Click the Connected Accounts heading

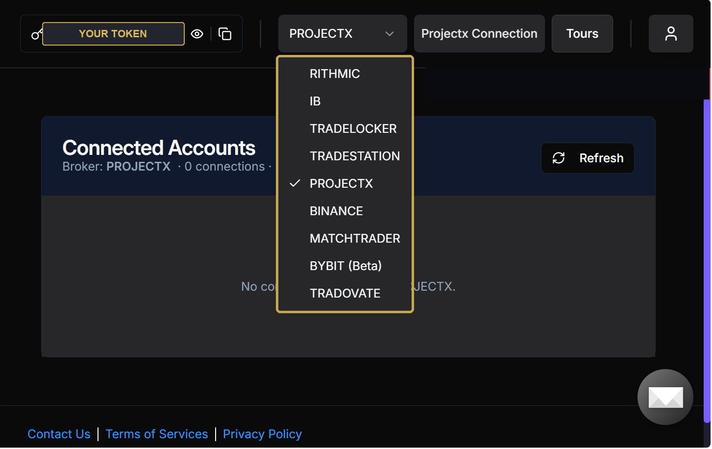pos(159,148)
